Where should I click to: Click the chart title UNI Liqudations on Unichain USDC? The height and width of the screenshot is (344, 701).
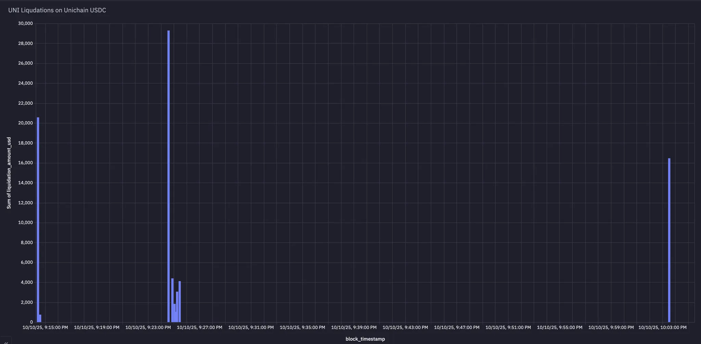click(57, 10)
